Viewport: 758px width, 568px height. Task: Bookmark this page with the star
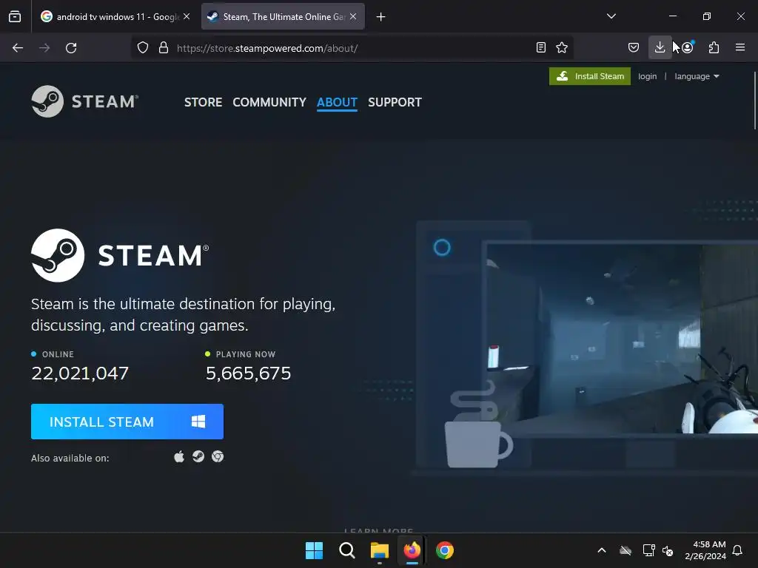pyautogui.click(x=562, y=47)
